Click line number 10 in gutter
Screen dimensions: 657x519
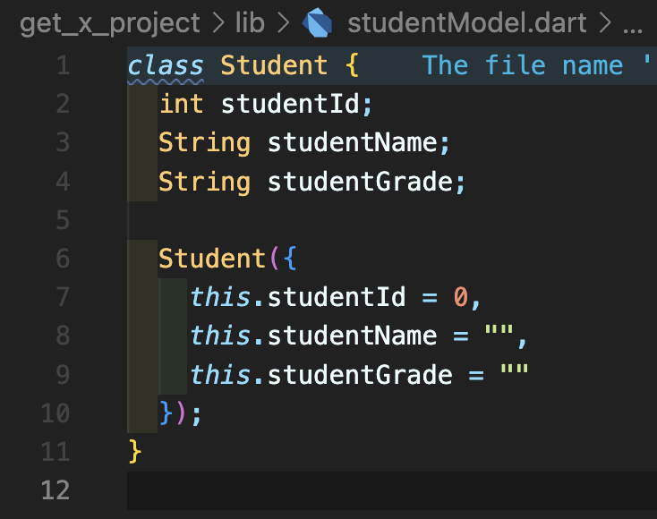(55, 413)
